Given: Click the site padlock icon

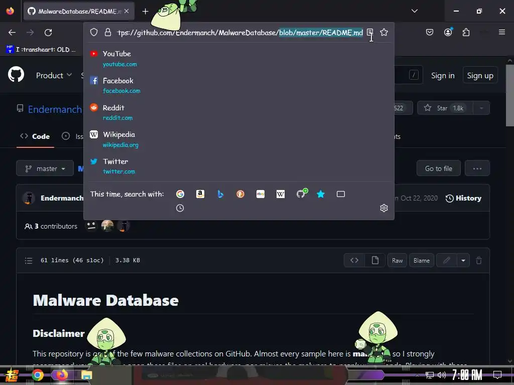Looking at the screenshot, I should coord(108,32).
